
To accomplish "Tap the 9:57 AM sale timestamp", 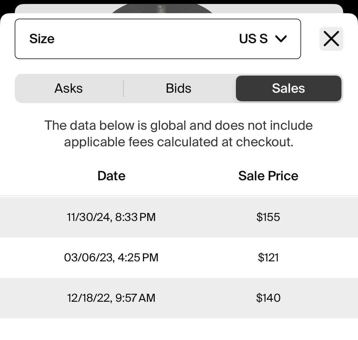I will tap(135, 298).
